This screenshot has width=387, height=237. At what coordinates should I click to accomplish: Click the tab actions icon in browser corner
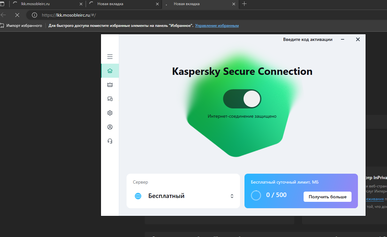(2, 4)
